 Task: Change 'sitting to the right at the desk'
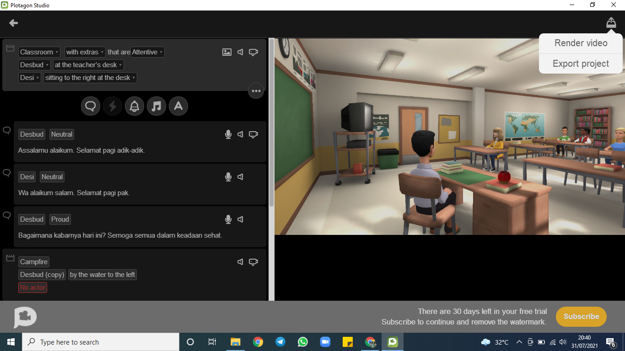tap(90, 78)
